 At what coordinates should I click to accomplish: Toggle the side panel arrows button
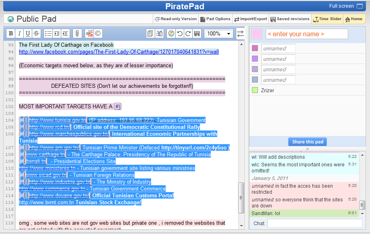(241, 34)
